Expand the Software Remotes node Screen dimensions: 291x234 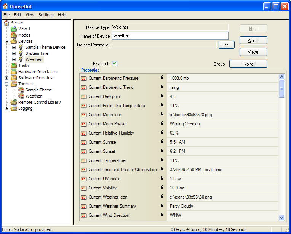tap(7, 78)
